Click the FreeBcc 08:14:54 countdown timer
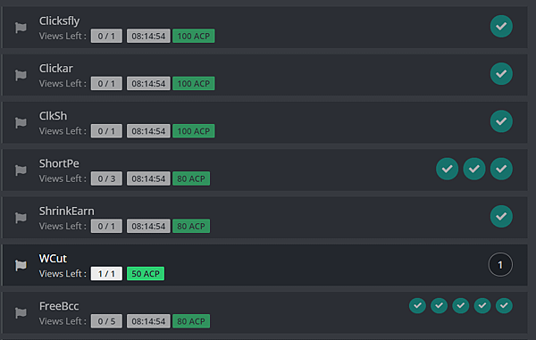 click(148, 321)
